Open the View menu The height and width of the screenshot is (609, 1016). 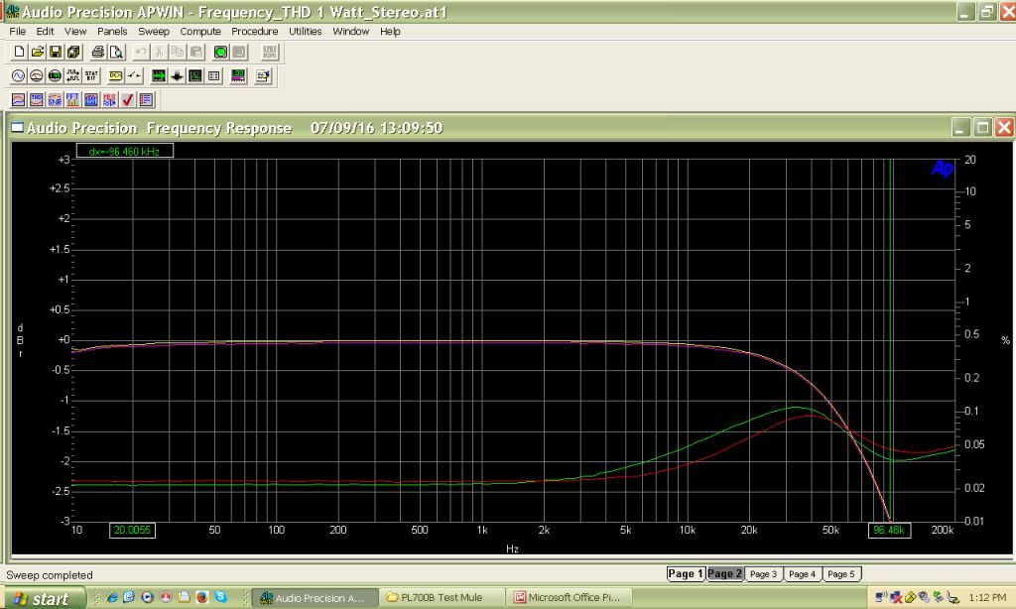click(75, 31)
